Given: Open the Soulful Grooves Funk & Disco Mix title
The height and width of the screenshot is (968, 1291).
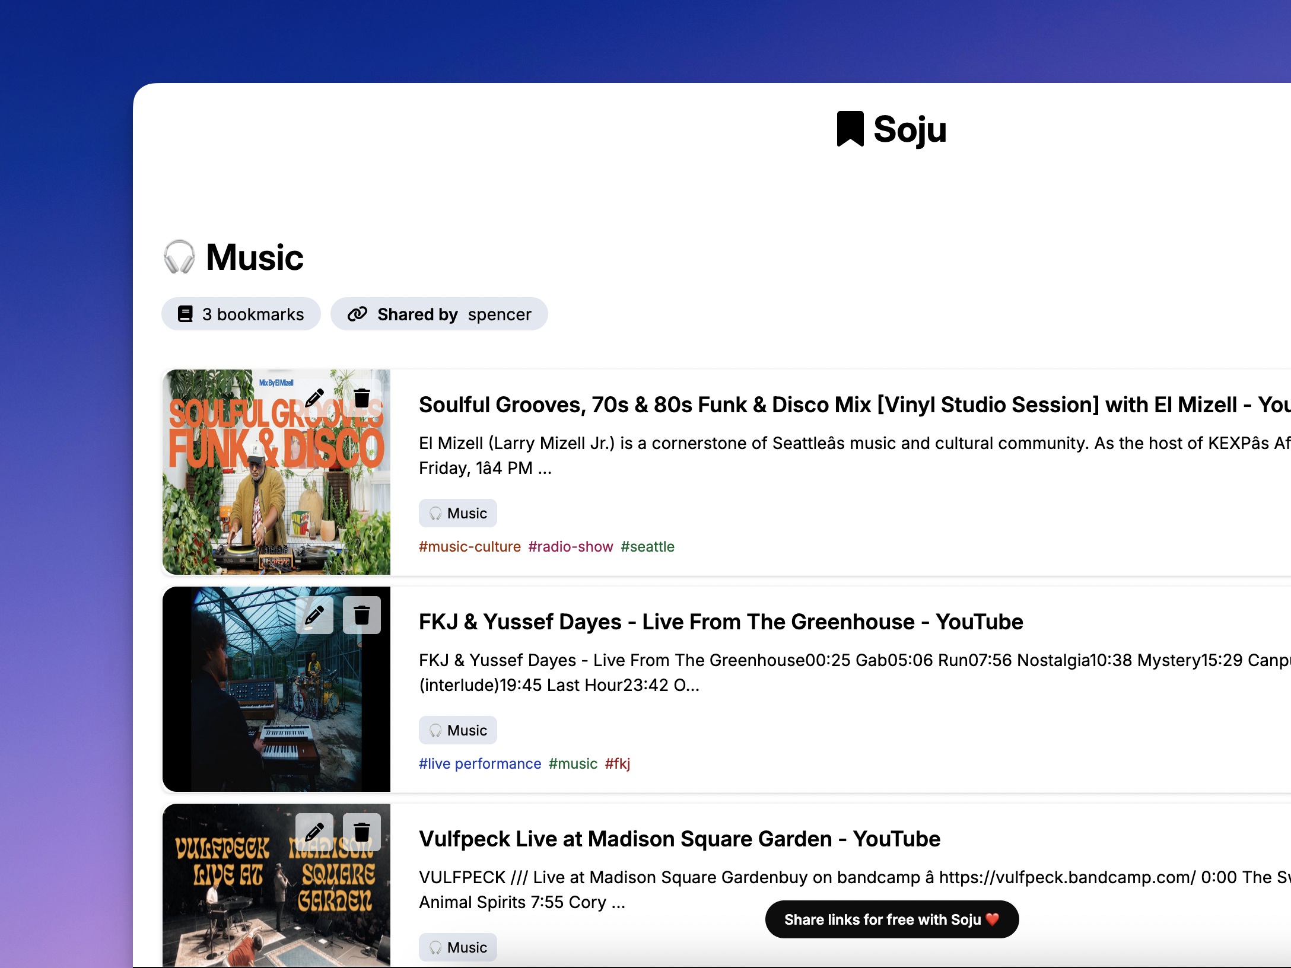Looking at the screenshot, I should pos(854,405).
